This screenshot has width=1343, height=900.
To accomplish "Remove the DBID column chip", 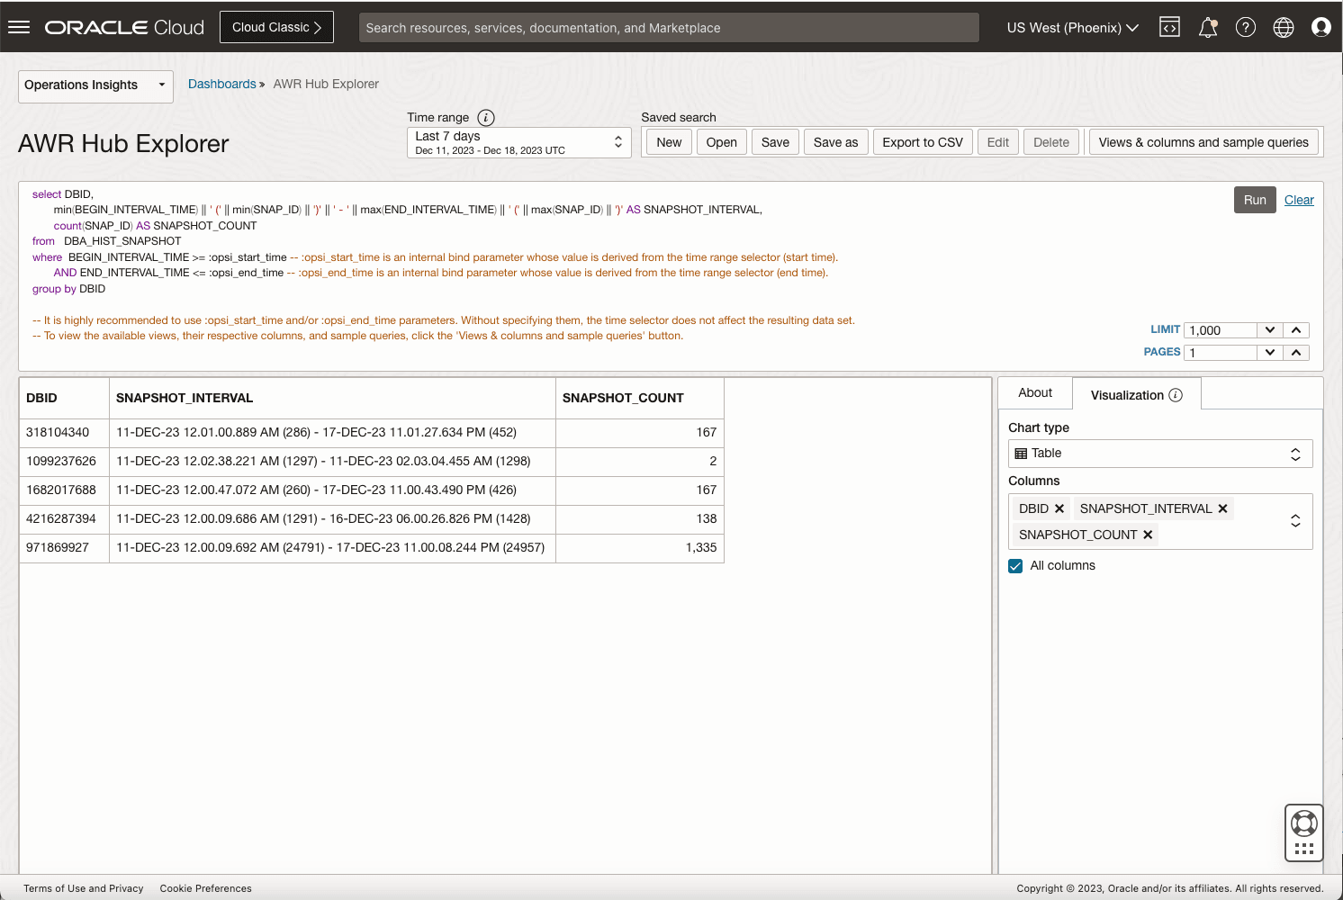I will pyautogui.click(x=1060, y=508).
